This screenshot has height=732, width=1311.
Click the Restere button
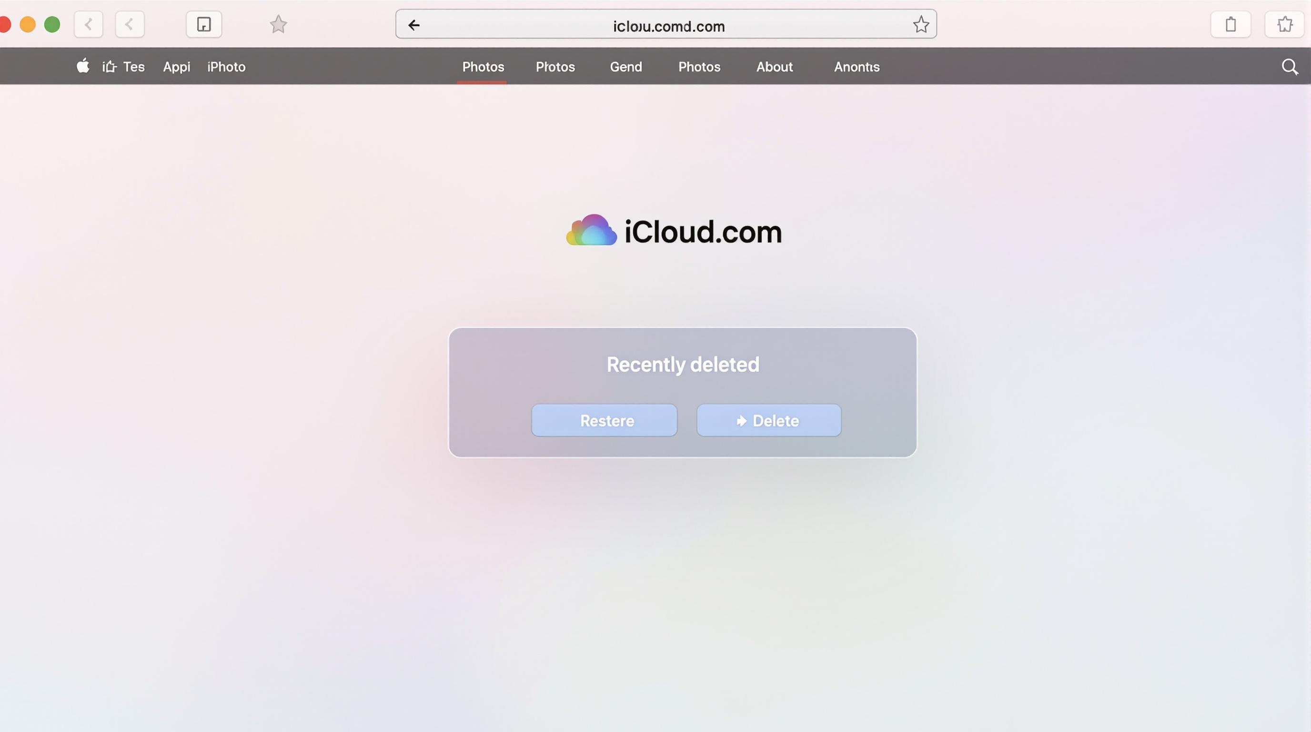coord(604,420)
